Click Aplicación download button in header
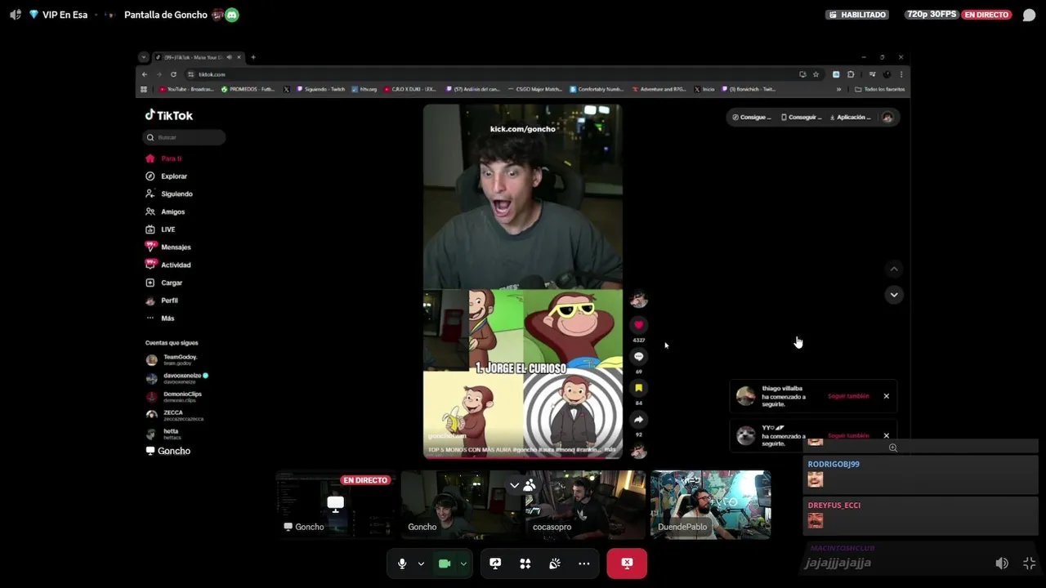Image resolution: width=1046 pixels, height=588 pixels. [851, 118]
